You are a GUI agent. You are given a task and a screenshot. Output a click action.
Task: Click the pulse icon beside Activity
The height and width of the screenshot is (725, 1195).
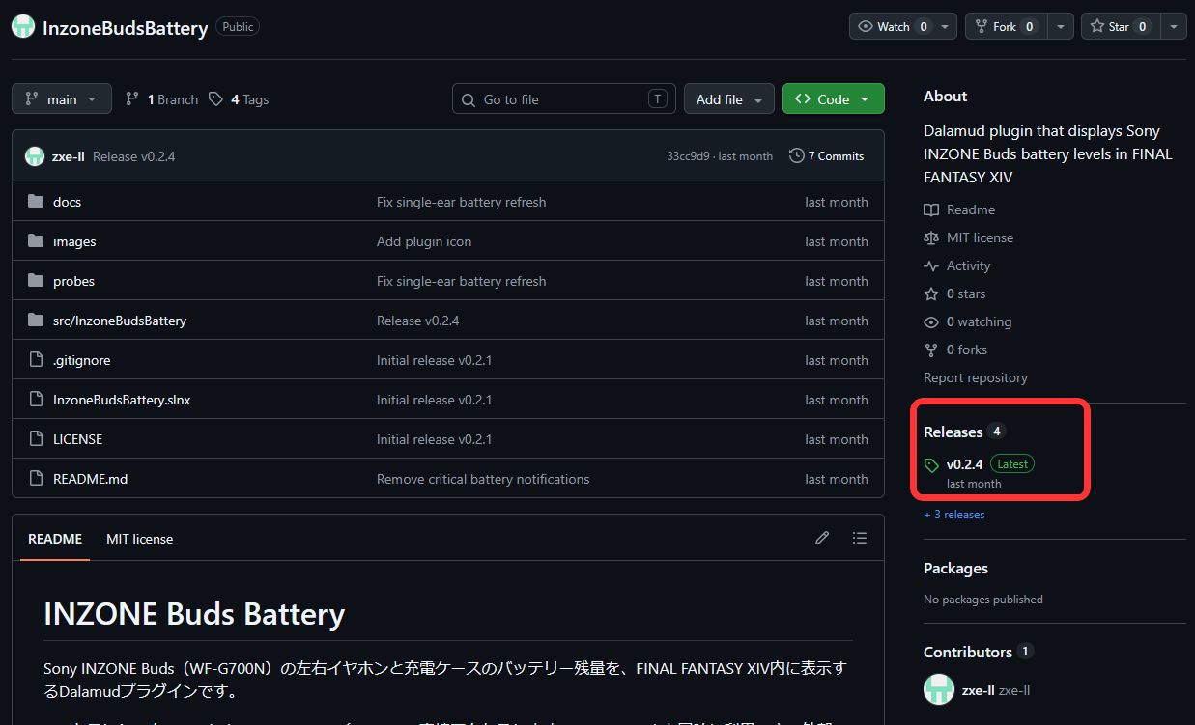click(931, 265)
